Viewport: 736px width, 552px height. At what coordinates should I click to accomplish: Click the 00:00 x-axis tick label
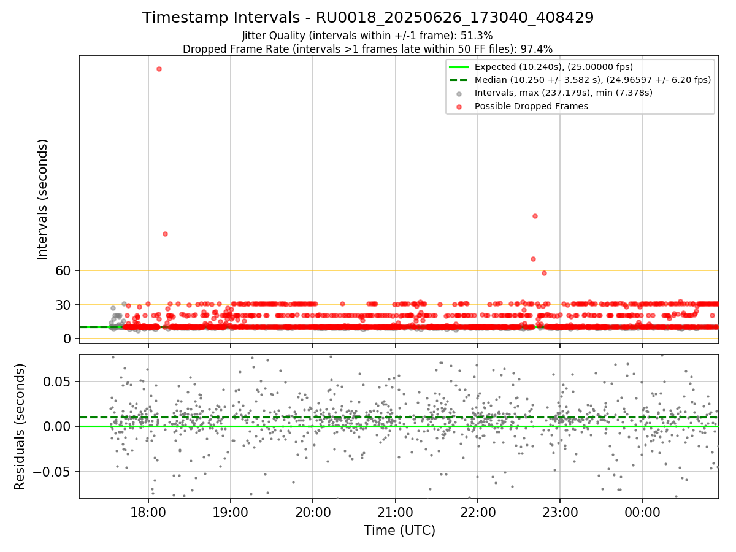click(x=642, y=512)
